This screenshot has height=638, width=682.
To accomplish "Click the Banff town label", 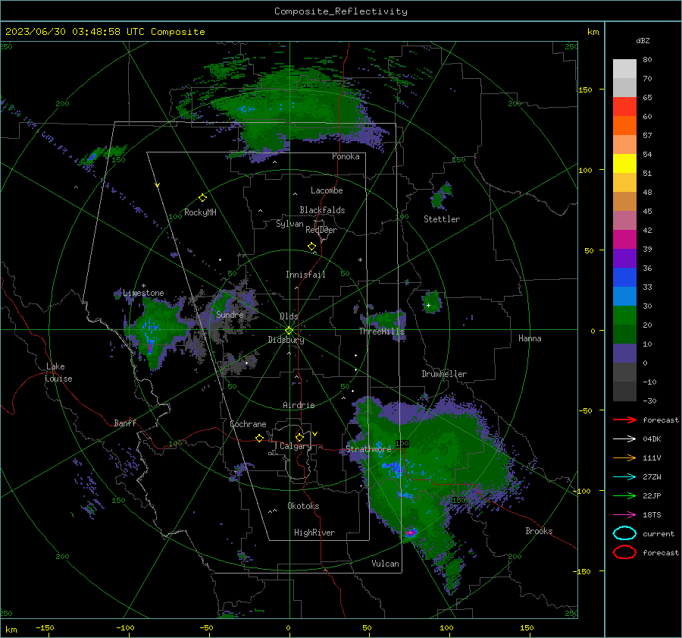I will 125,423.
